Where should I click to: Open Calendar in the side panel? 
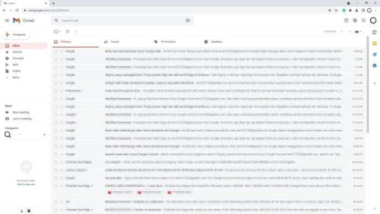tap(375, 32)
